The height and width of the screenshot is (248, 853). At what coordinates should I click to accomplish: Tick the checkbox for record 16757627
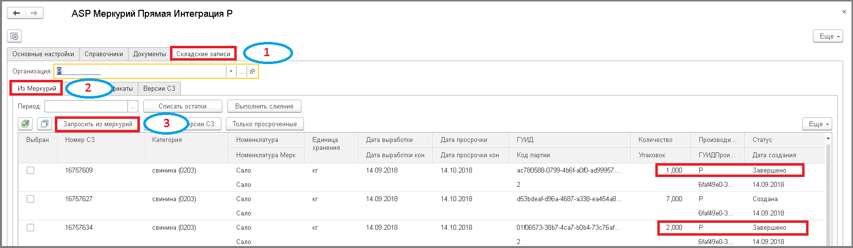click(x=31, y=199)
